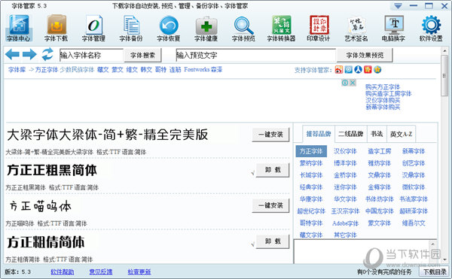
Task: Refresh the page with circular arrows icon
Action: pyautogui.click(x=47, y=54)
